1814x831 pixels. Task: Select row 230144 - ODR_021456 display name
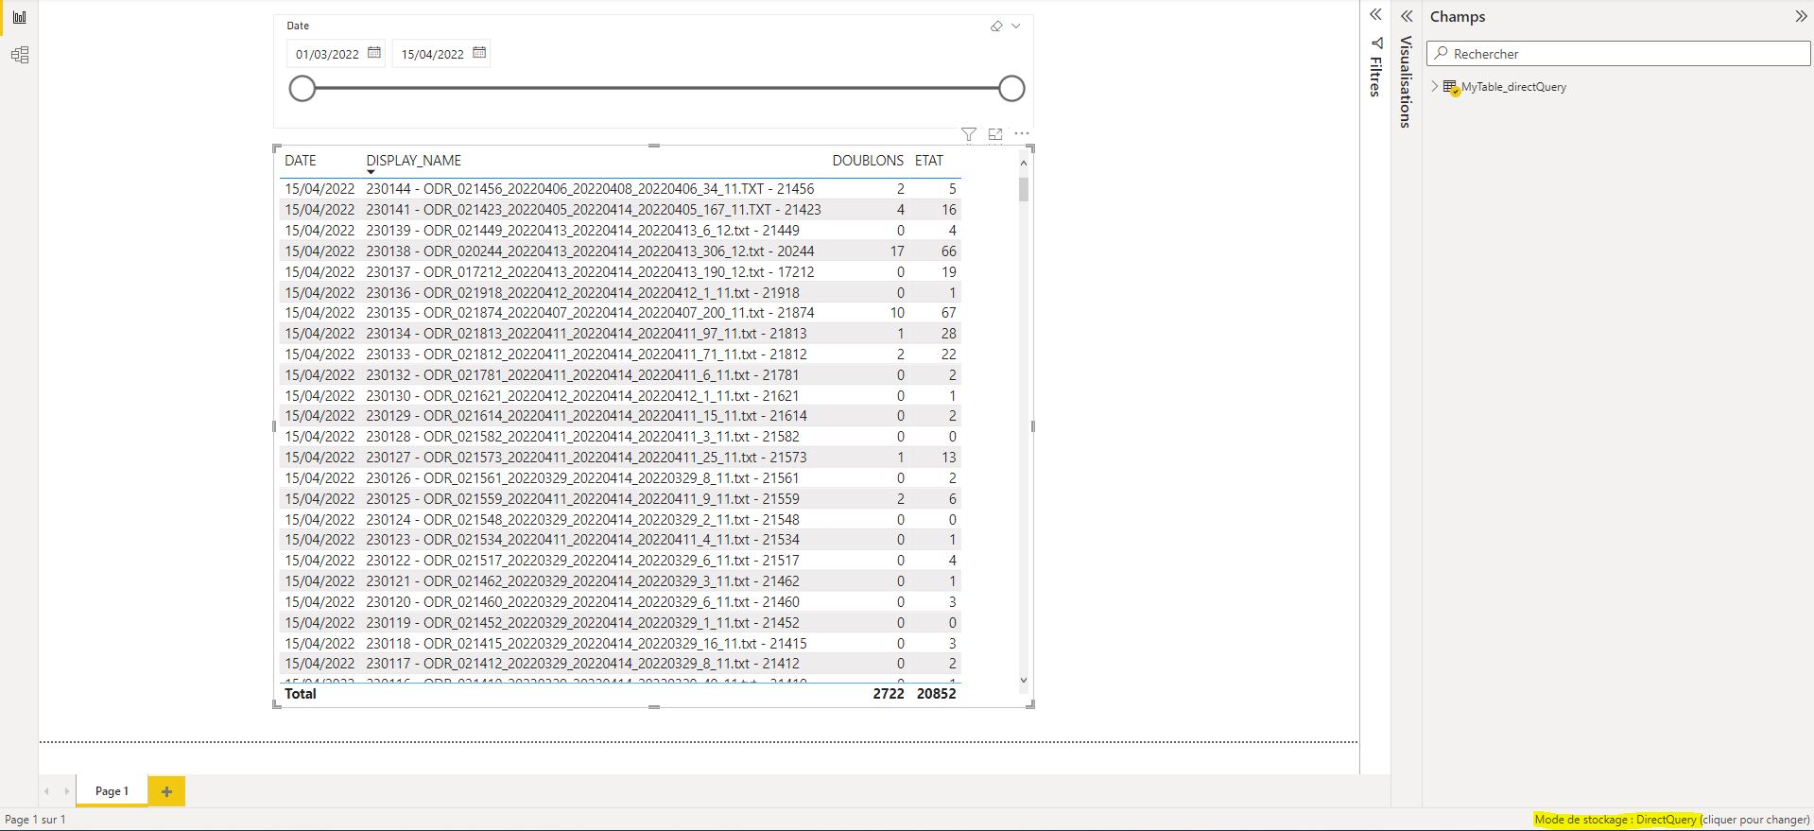click(x=591, y=189)
